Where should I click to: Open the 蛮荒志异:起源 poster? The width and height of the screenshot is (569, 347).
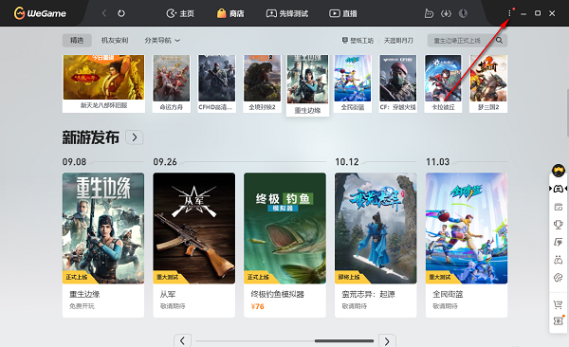coord(376,228)
